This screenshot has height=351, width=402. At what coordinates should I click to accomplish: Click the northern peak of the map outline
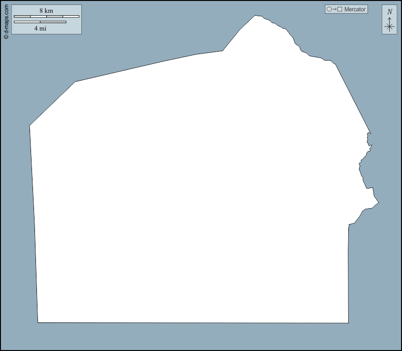[x=256, y=16]
